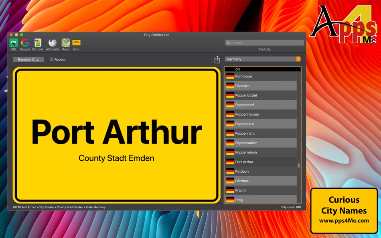Open Google search for the city

tap(24, 43)
